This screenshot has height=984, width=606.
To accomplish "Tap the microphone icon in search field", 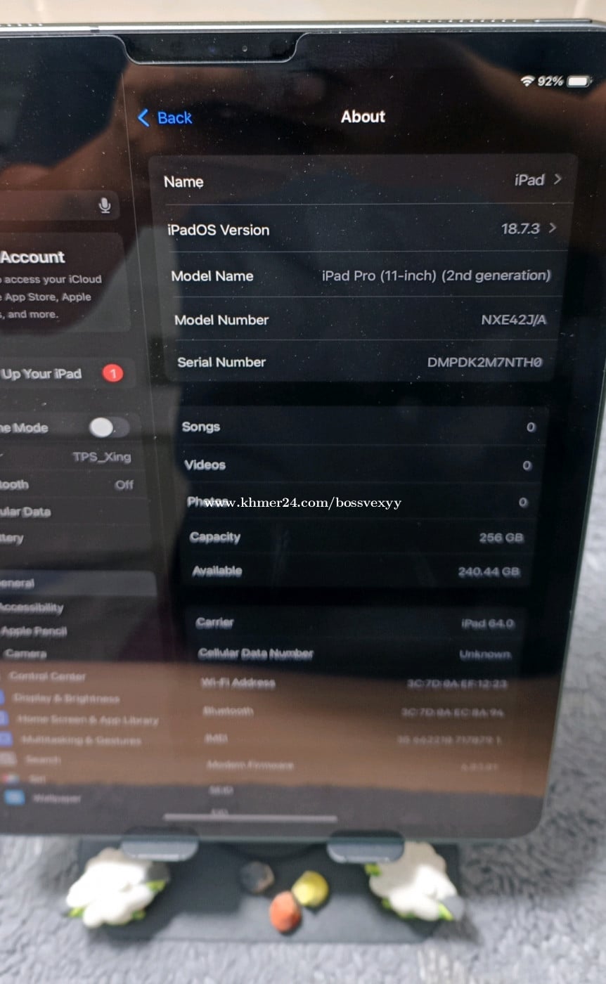I will [x=105, y=205].
